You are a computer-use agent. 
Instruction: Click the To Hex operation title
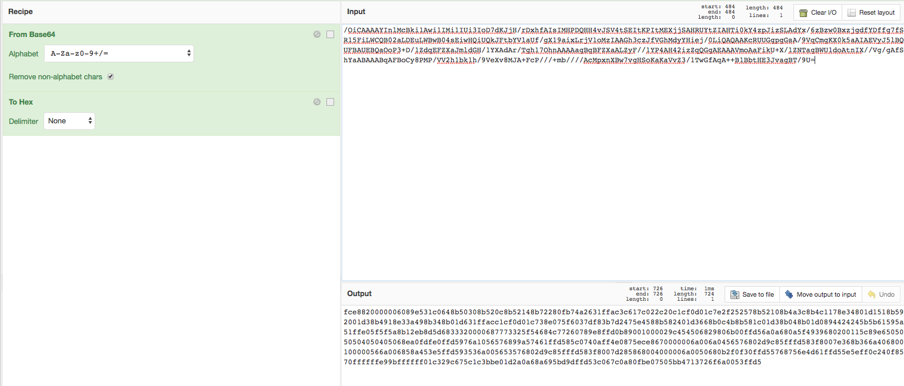21,102
